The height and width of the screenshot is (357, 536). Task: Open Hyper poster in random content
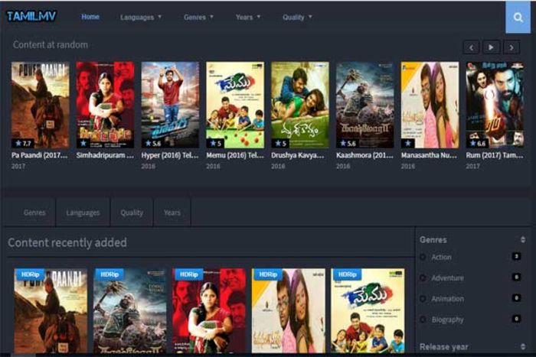170,105
